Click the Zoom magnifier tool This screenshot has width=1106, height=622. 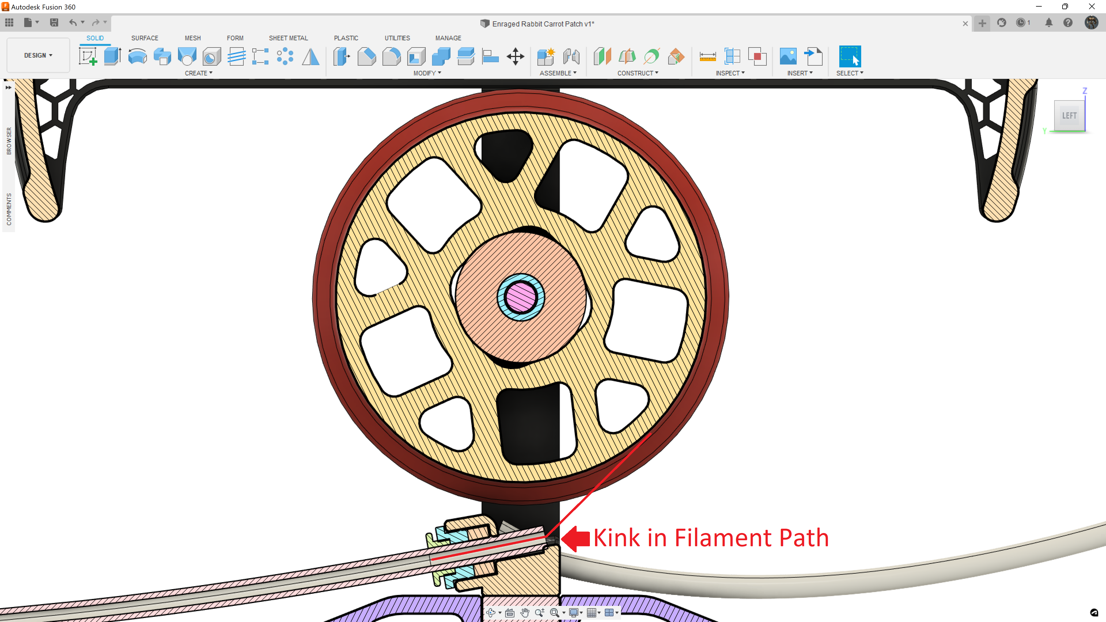coord(540,612)
